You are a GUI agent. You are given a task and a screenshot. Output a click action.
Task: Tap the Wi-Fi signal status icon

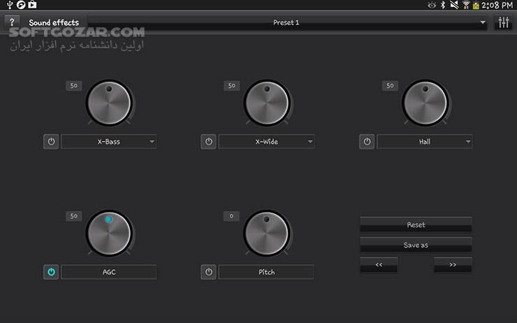click(466, 5)
